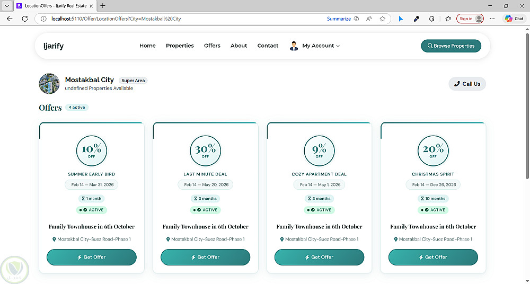Open a new browser tab
The image size is (530, 284).
point(103,6)
